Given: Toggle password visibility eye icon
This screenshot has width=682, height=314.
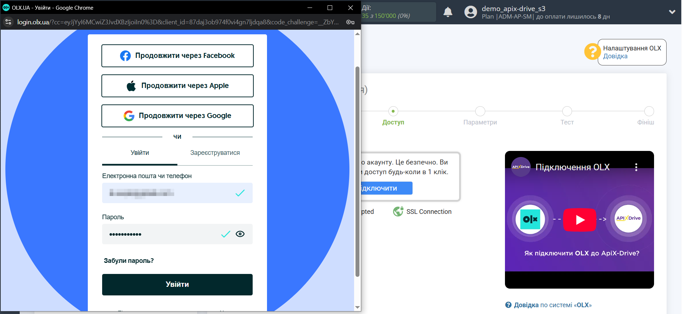Looking at the screenshot, I should tap(240, 234).
